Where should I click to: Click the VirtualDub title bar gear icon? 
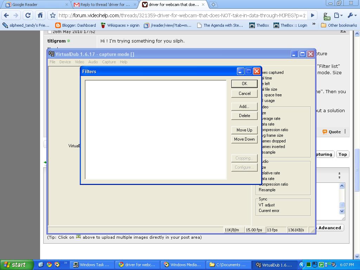51,54
